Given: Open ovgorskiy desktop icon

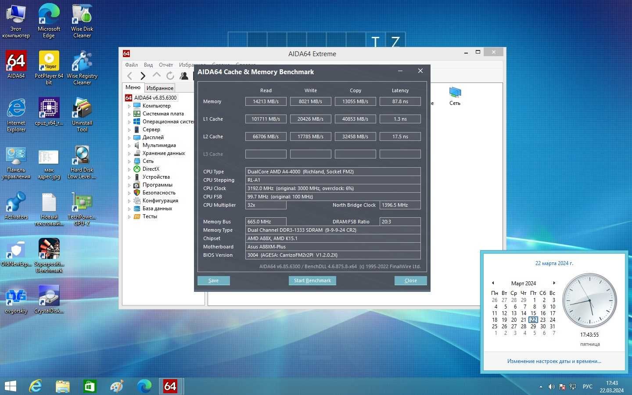Looking at the screenshot, I should click(16, 299).
